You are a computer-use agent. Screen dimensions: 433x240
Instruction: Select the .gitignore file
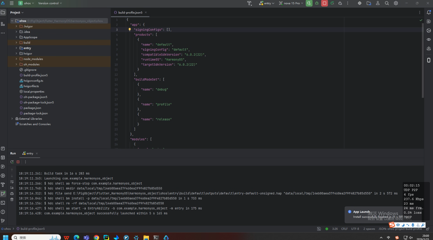pos(30,70)
